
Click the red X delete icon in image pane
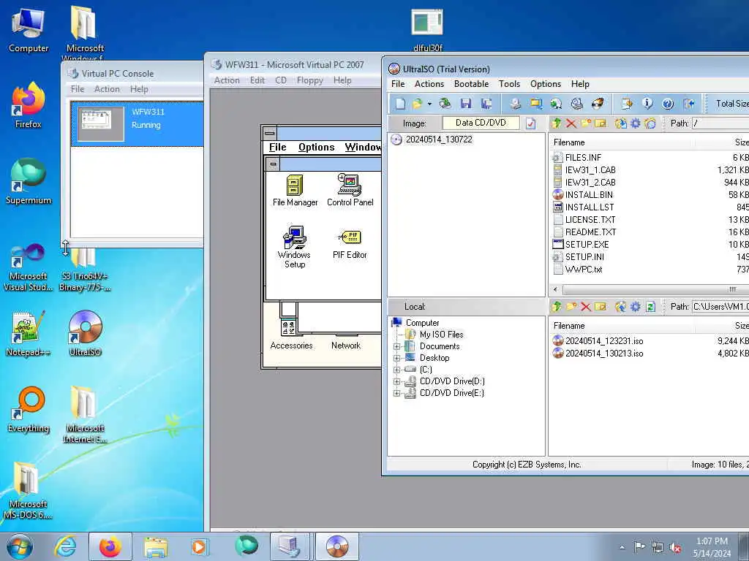571,123
